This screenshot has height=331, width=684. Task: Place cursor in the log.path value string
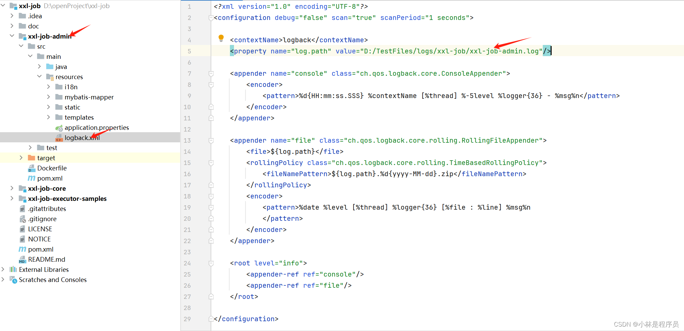(x=451, y=51)
